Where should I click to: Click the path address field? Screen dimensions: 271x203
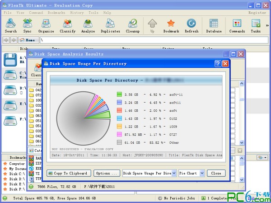(x=154, y=40)
